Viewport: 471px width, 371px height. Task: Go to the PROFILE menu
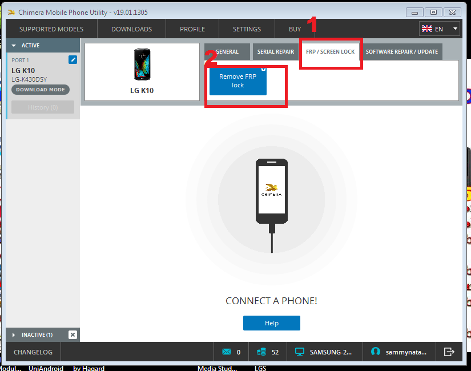click(192, 29)
